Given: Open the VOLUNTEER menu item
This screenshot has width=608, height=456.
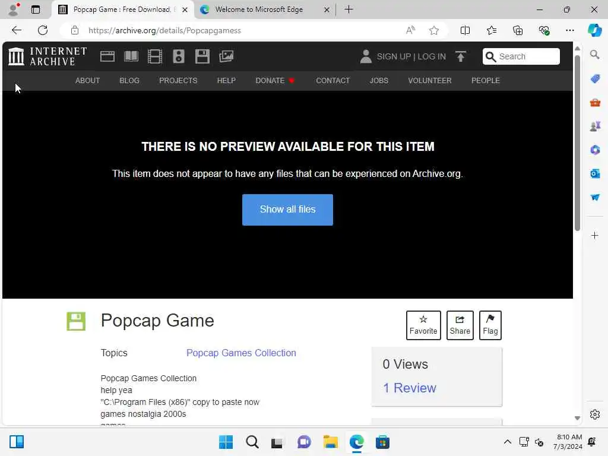Looking at the screenshot, I should [x=430, y=81].
